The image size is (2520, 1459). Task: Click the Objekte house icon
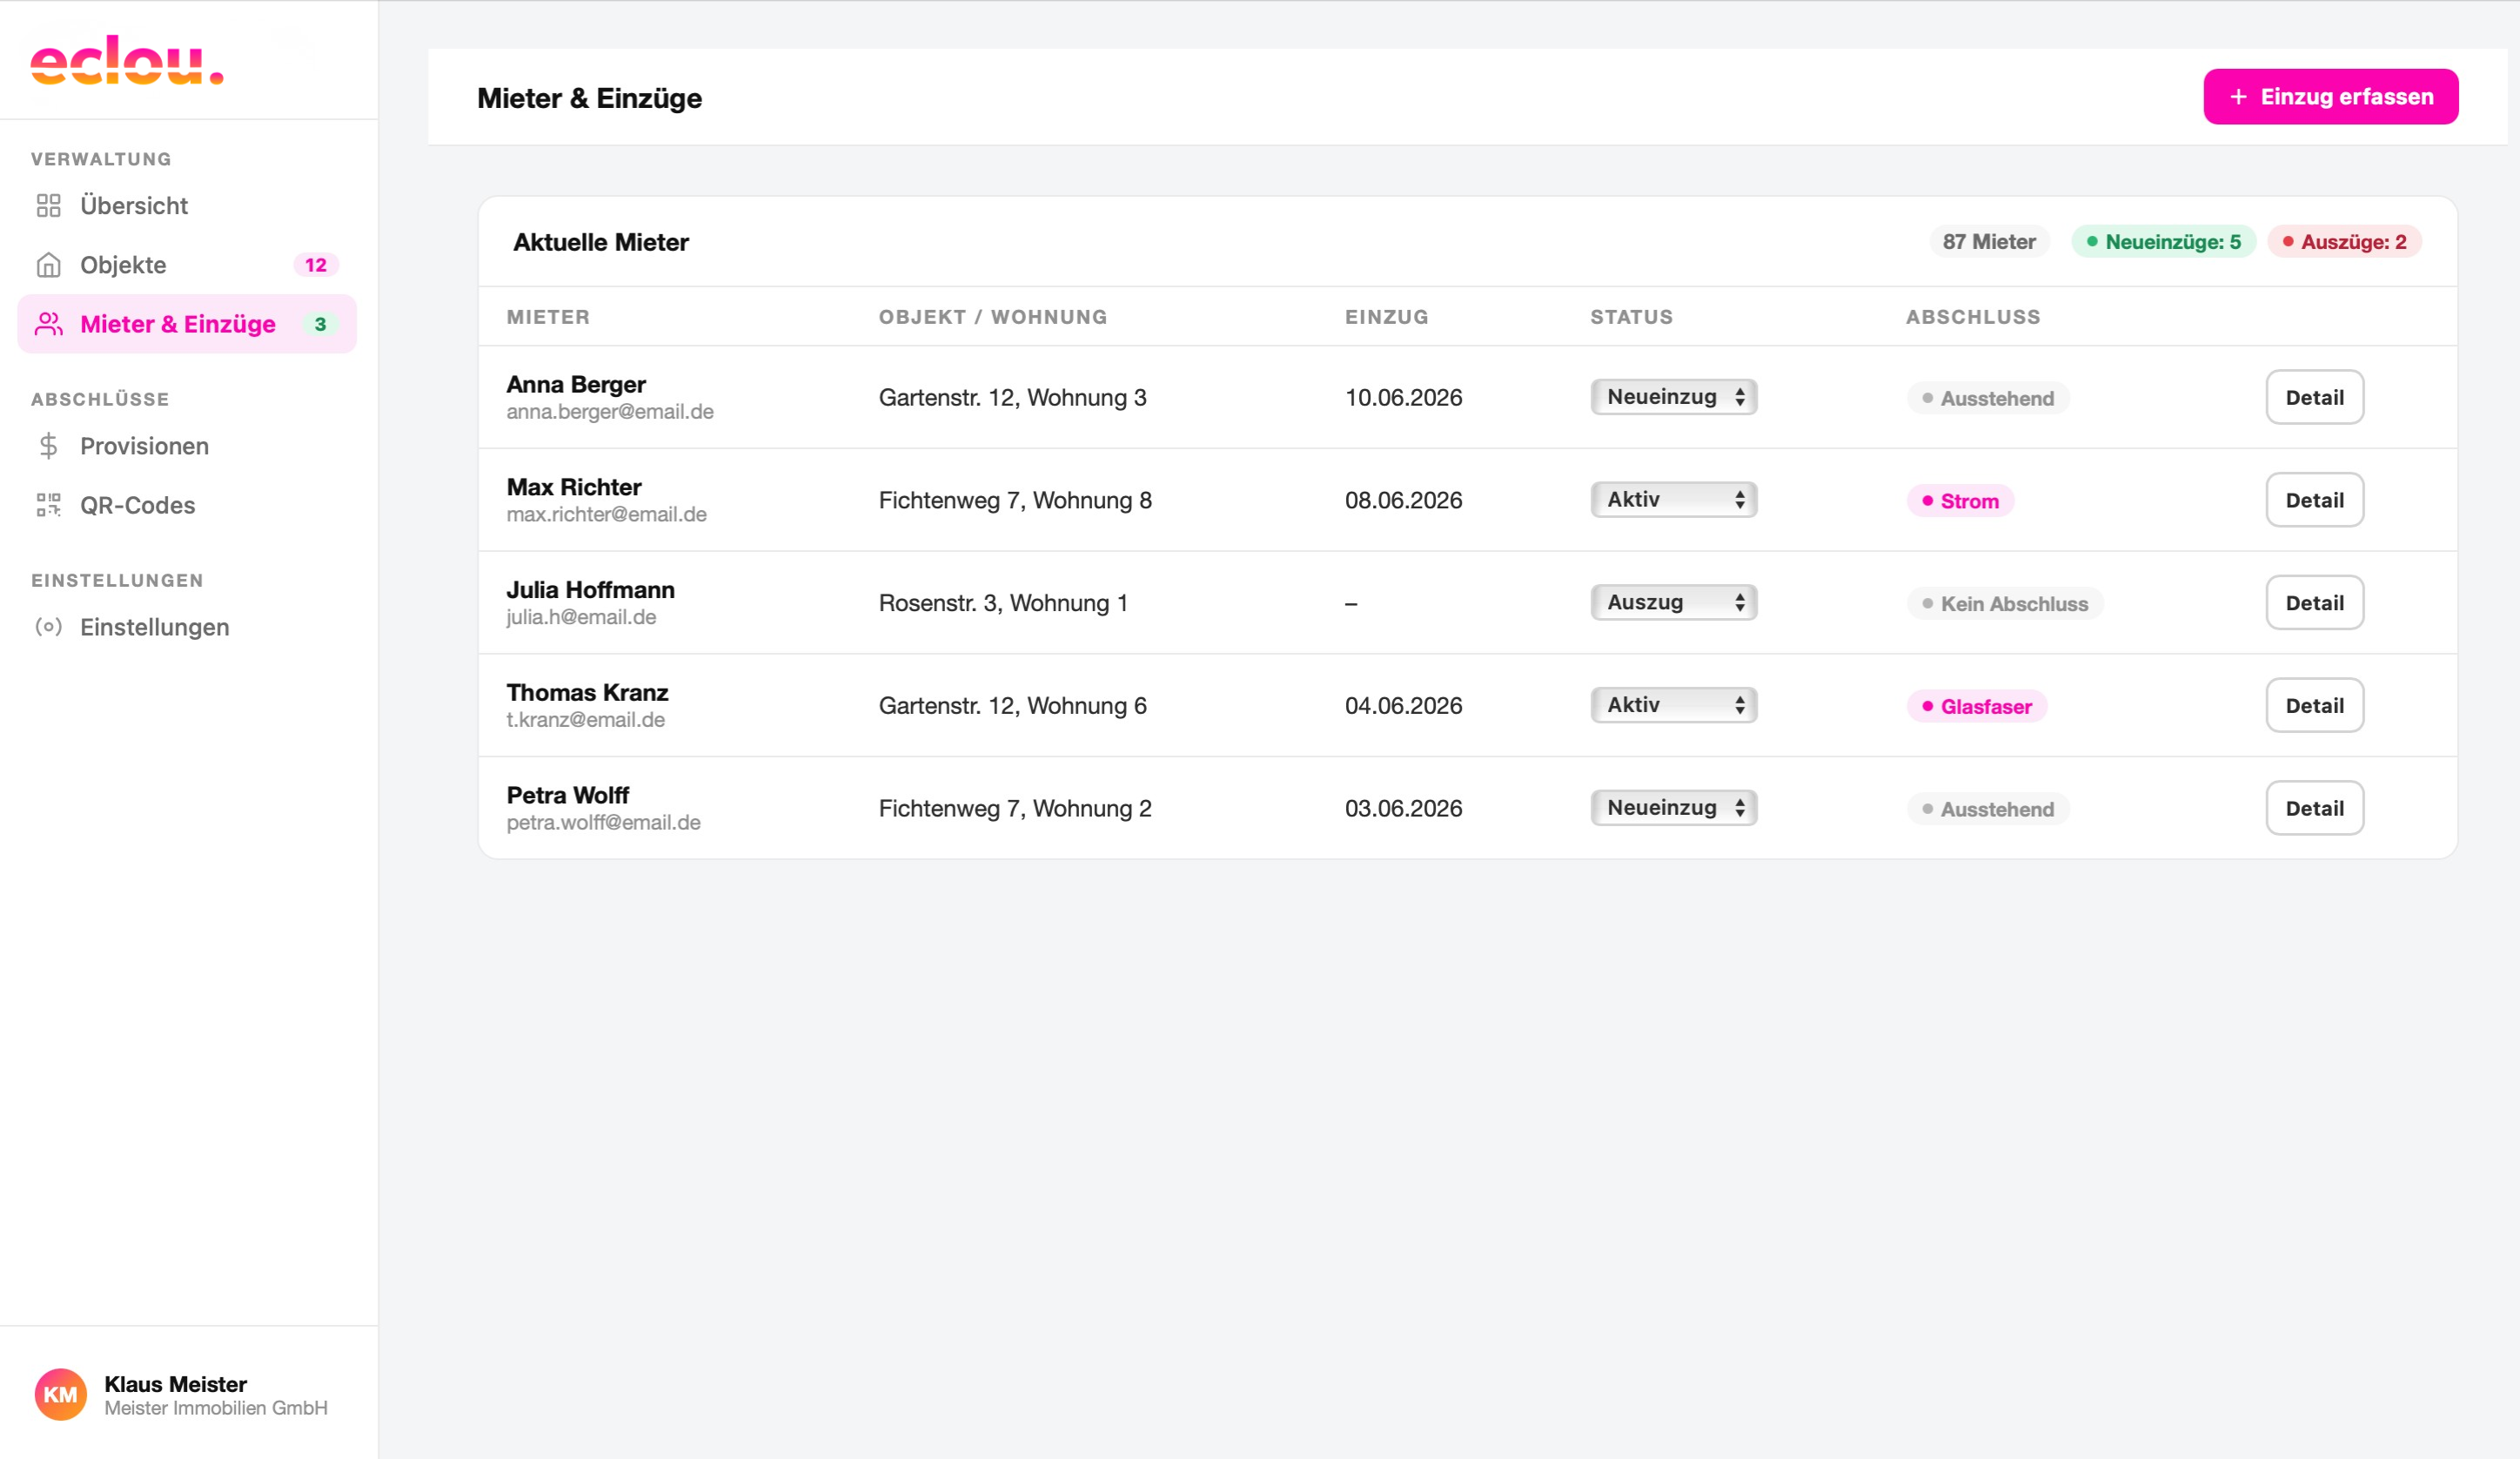coord(48,264)
